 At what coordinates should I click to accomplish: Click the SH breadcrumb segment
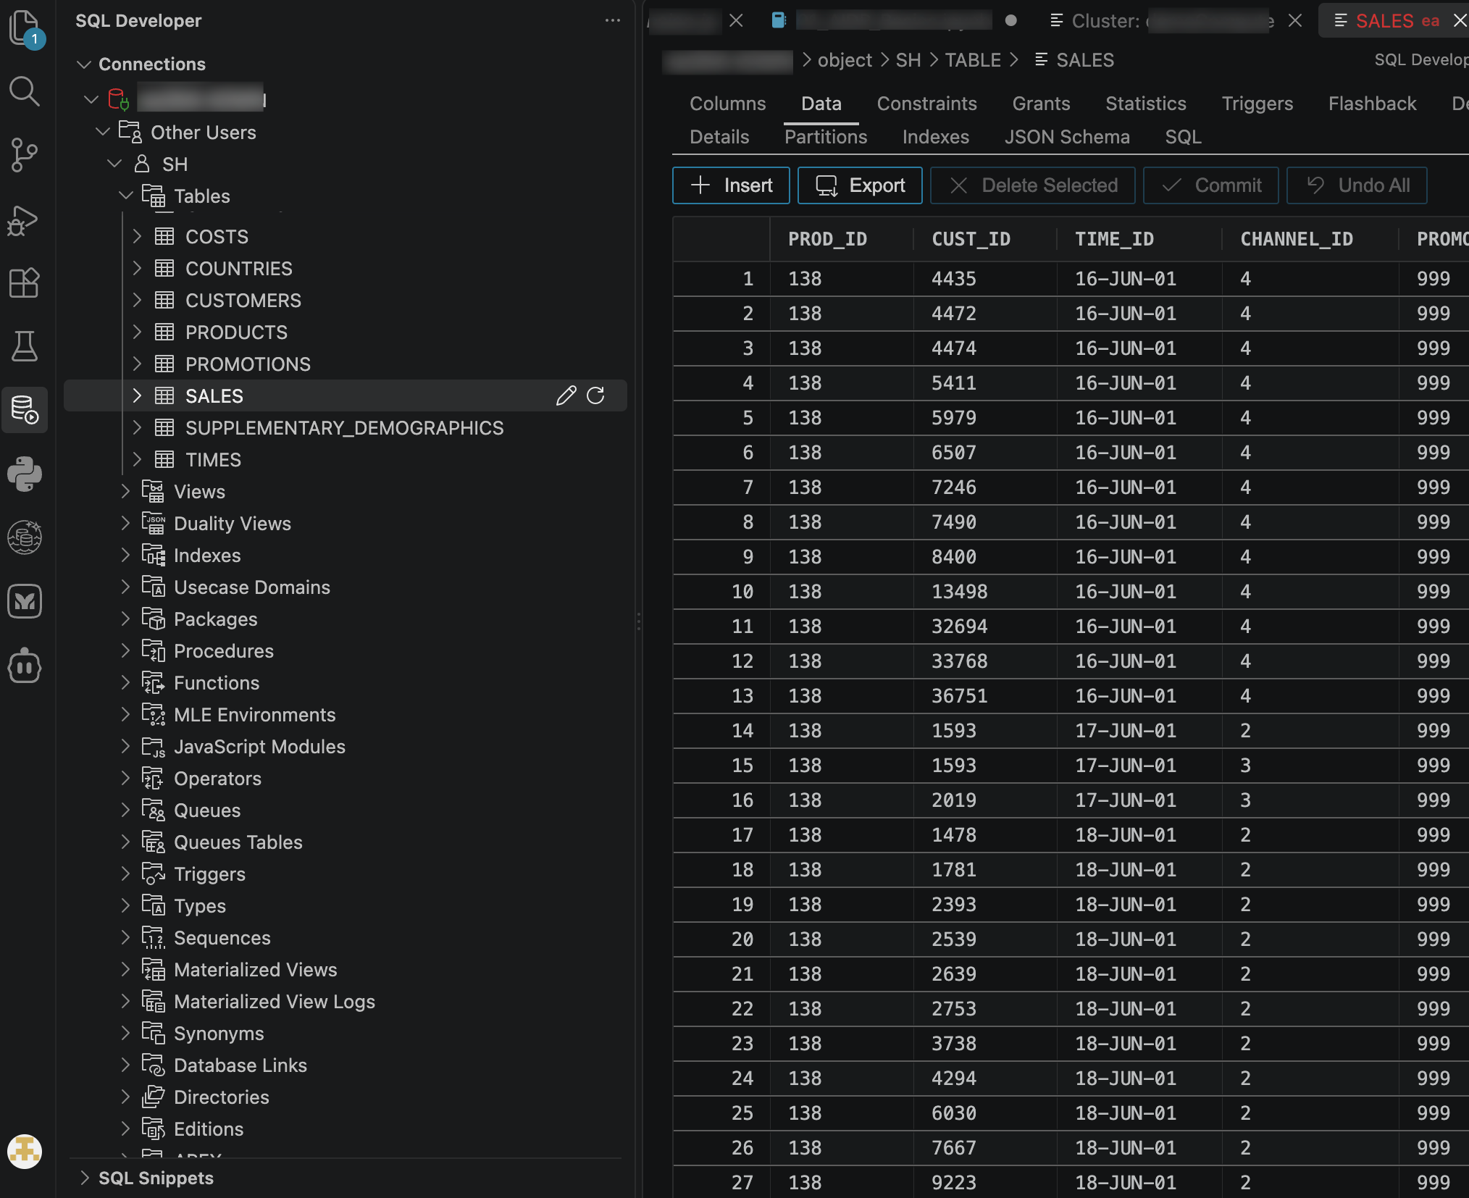pos(908,60)
